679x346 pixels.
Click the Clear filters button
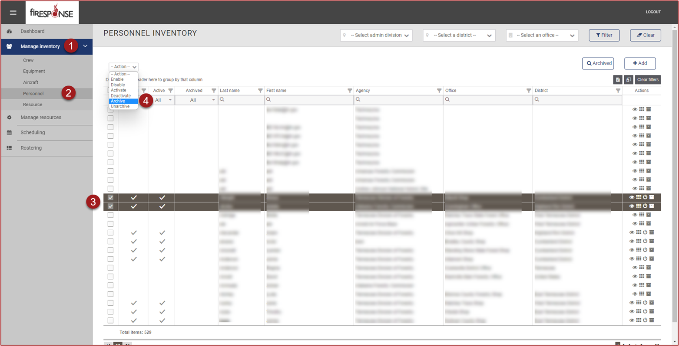(x=648, y=80)
